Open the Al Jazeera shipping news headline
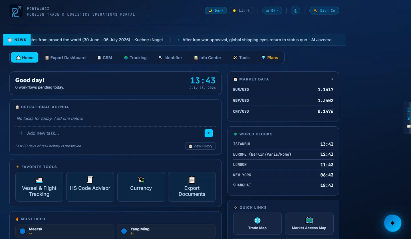The height and width of the screenshot is (239, 411). pyautogui.click(x=257, y=40)
